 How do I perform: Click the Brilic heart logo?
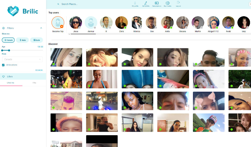(x=13, y=11)
